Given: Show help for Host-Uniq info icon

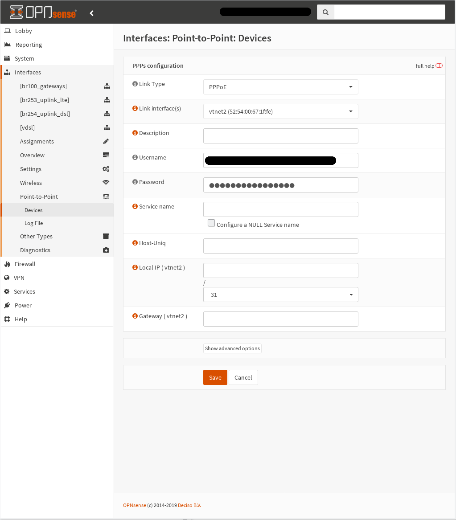Looking at the screenshot, I should [x=135, y=243].
